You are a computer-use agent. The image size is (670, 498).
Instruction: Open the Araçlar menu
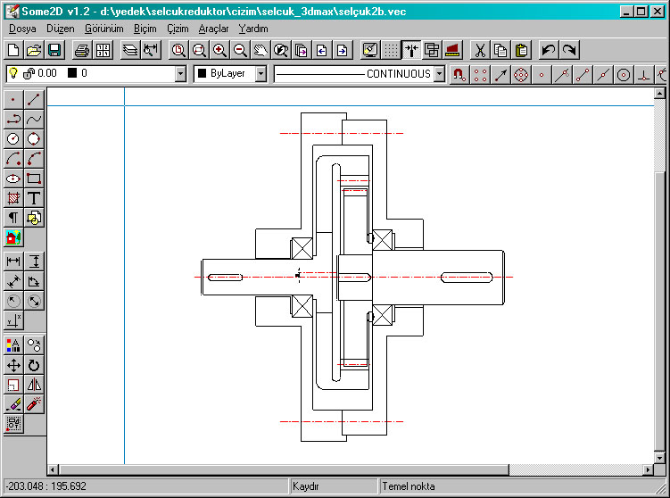[x=213, y=29]
